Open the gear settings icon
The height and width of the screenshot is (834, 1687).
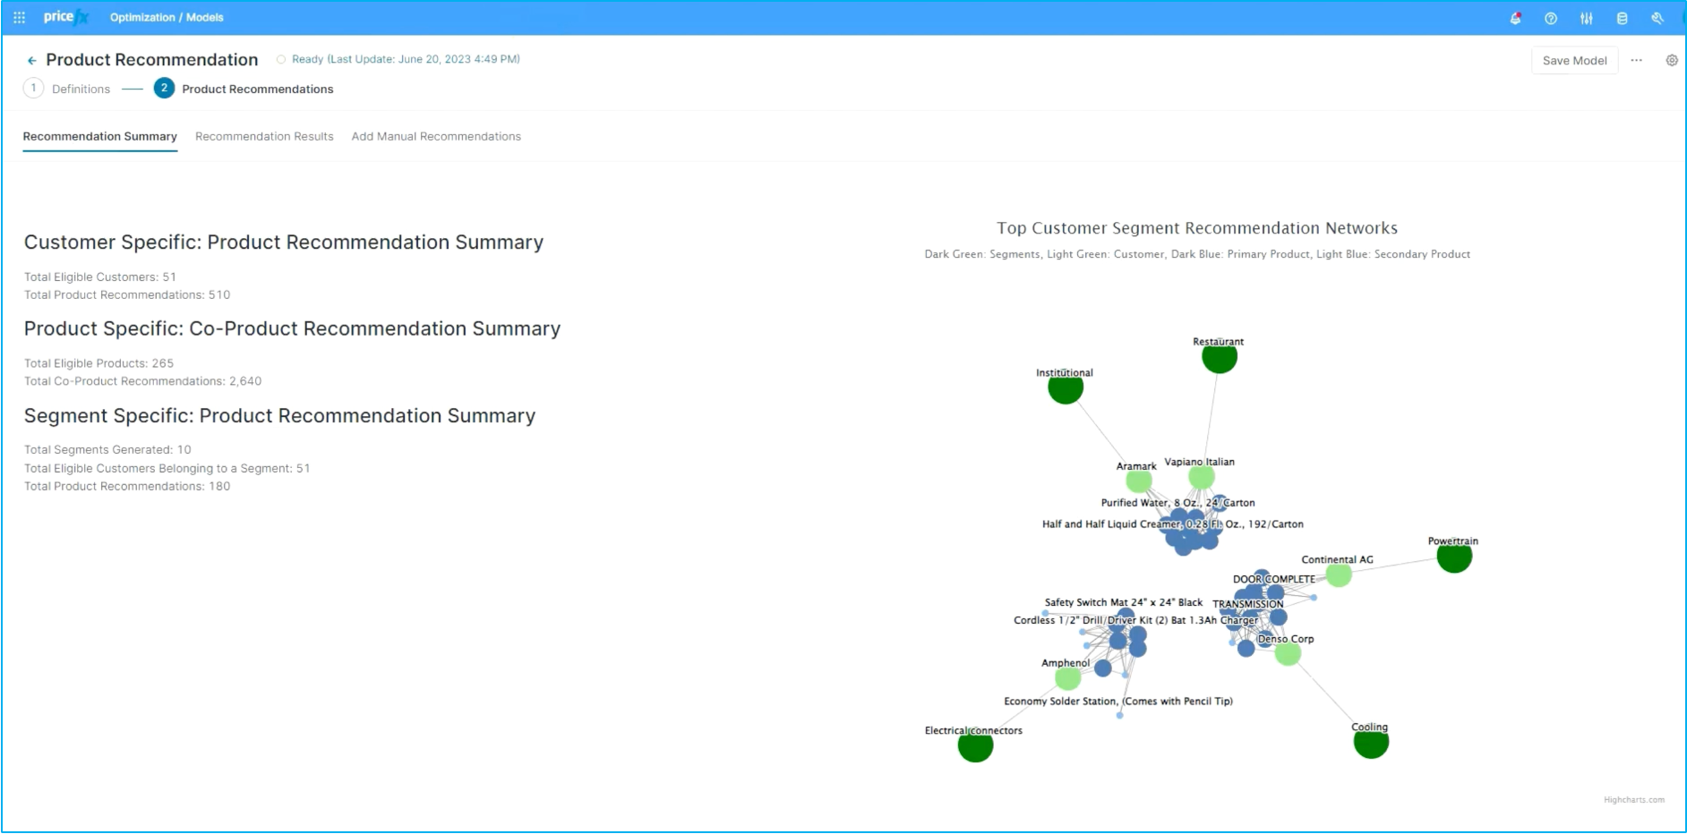click(x=1672, y=61)
